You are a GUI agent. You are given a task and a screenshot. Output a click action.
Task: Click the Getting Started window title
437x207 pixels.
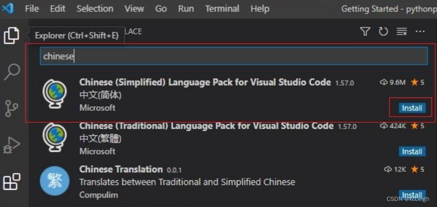pyautogui.click(x=389, y=9)
